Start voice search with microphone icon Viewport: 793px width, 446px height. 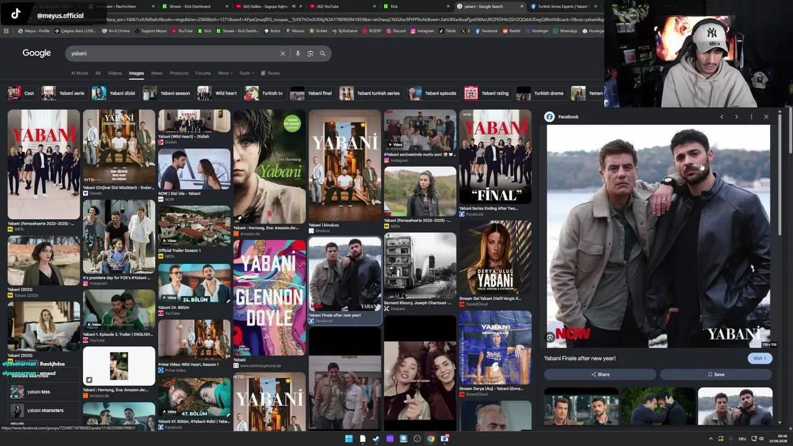coord(298,53)
